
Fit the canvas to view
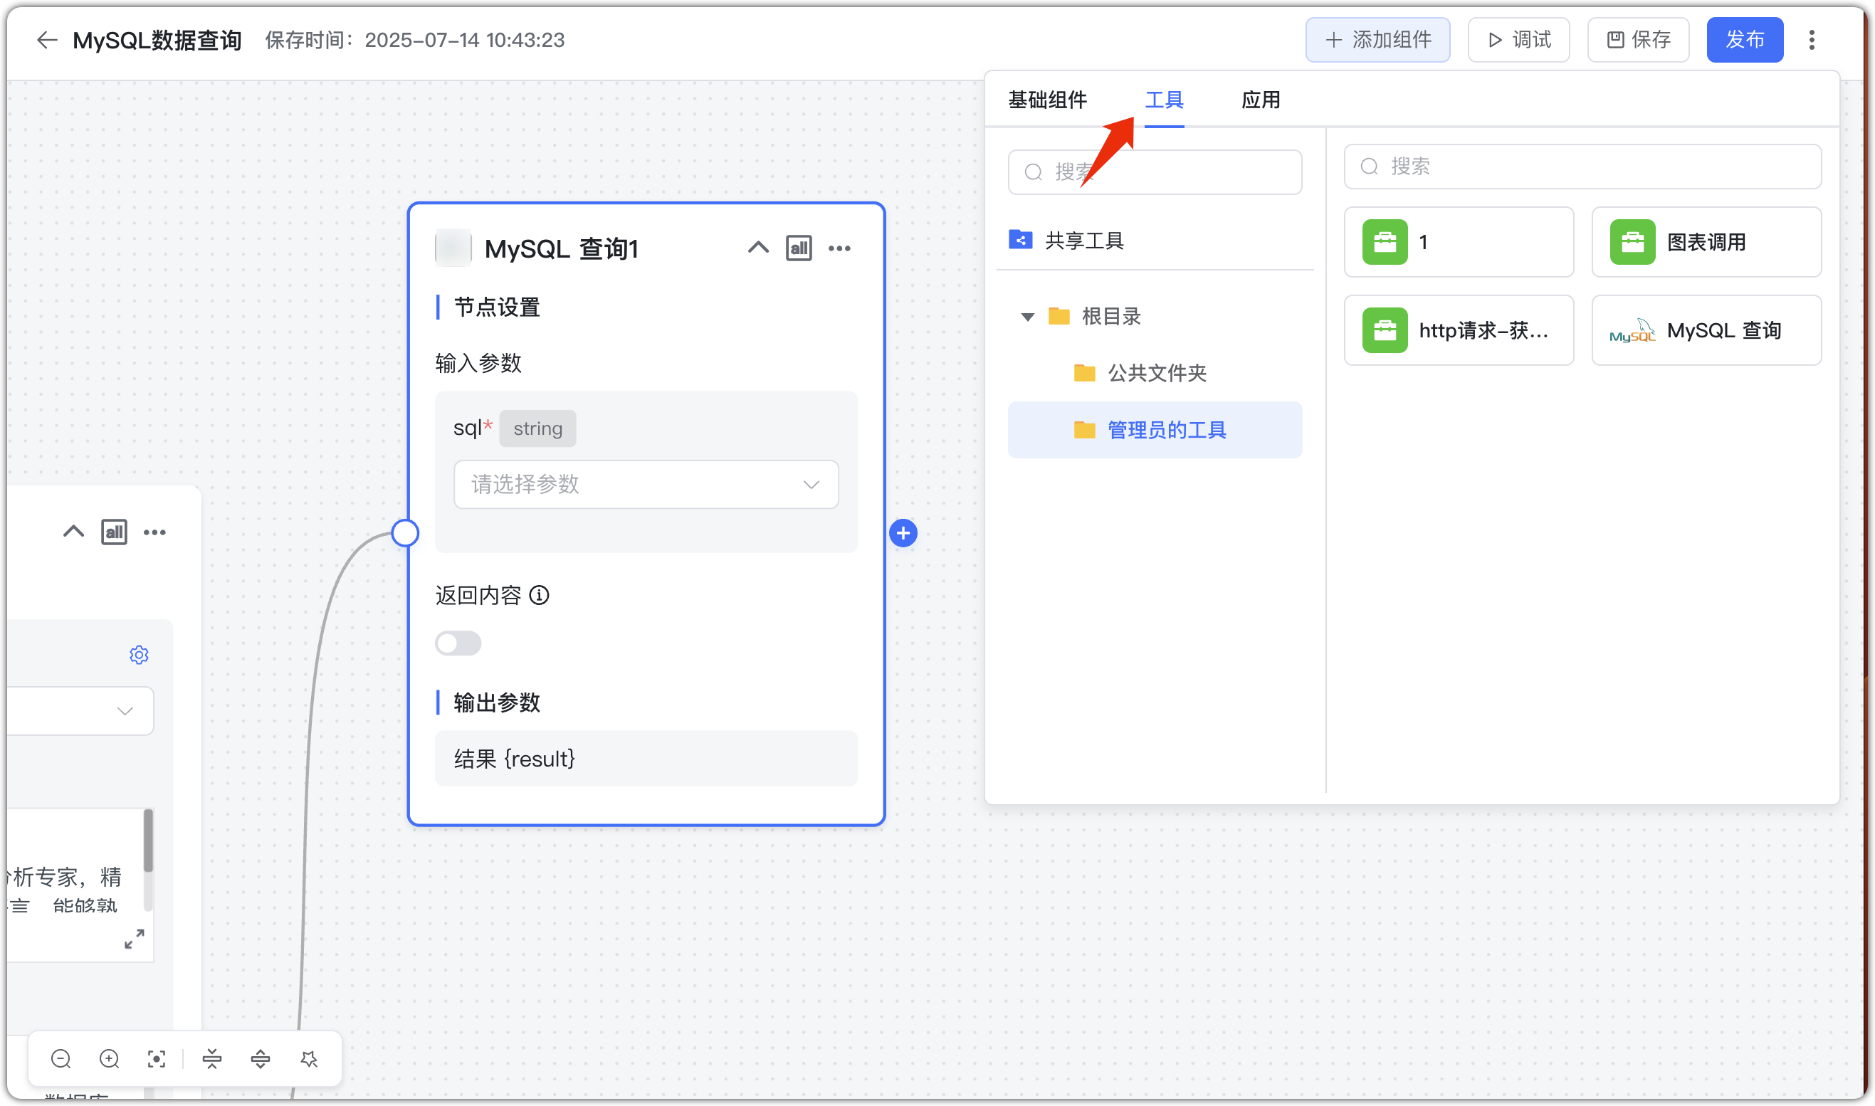pos(157,1058)
